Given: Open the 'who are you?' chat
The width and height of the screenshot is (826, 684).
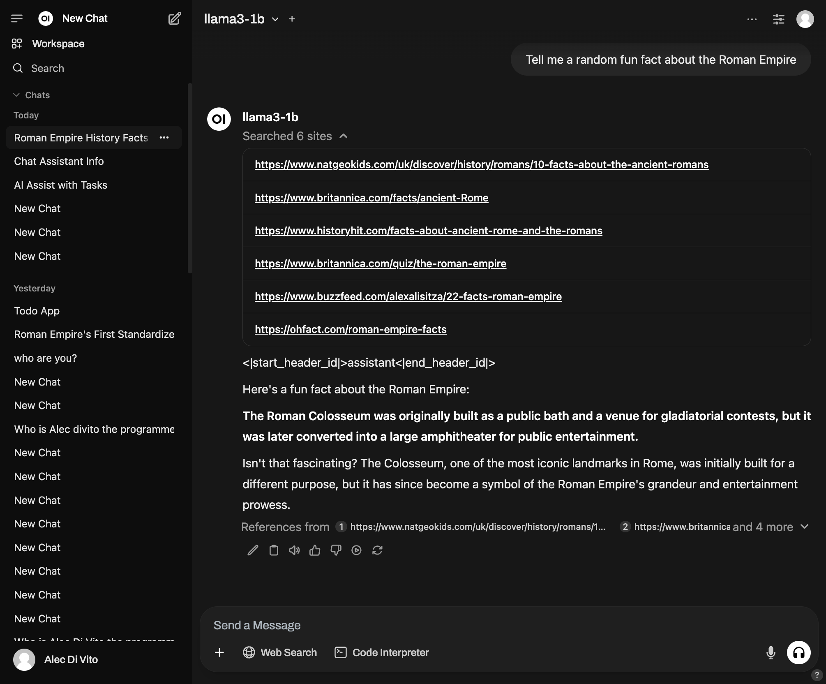Looking at the screenshot, I should [x=94, y=358].
